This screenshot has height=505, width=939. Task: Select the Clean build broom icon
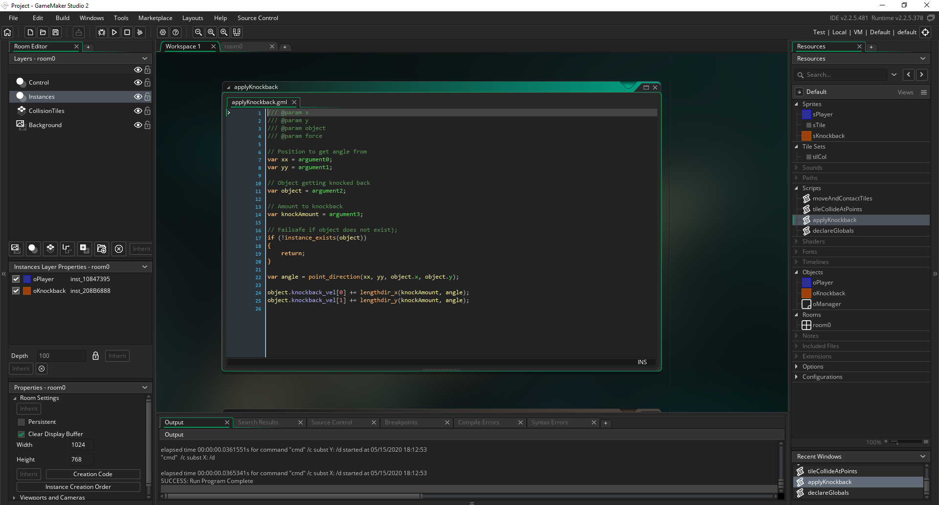pyautogui.click(x=139, y=32)
